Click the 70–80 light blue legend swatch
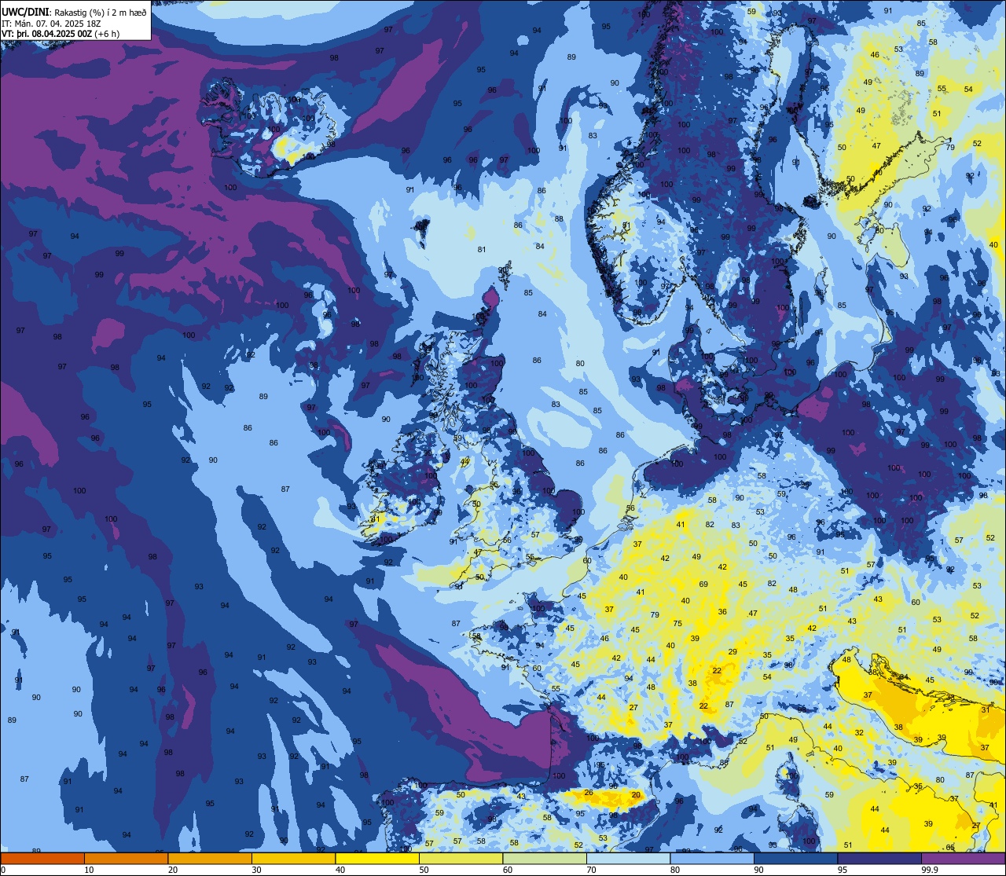 point(628,858)
